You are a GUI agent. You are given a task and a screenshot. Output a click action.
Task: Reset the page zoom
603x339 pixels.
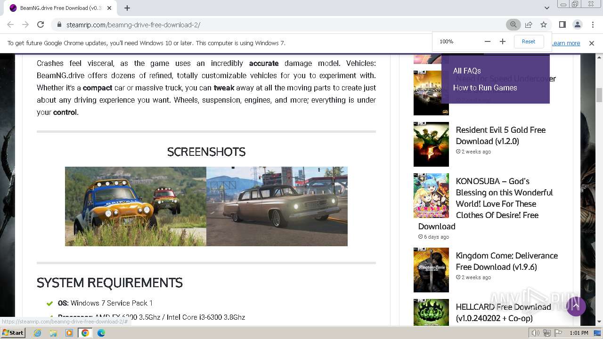[x=529, y=41]
